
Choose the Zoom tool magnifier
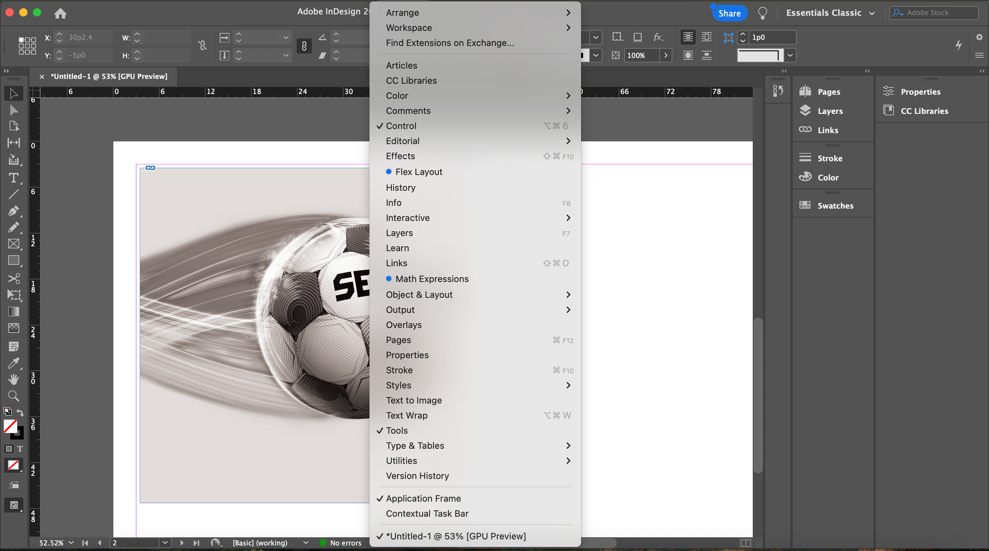click(x=13, y=396)
